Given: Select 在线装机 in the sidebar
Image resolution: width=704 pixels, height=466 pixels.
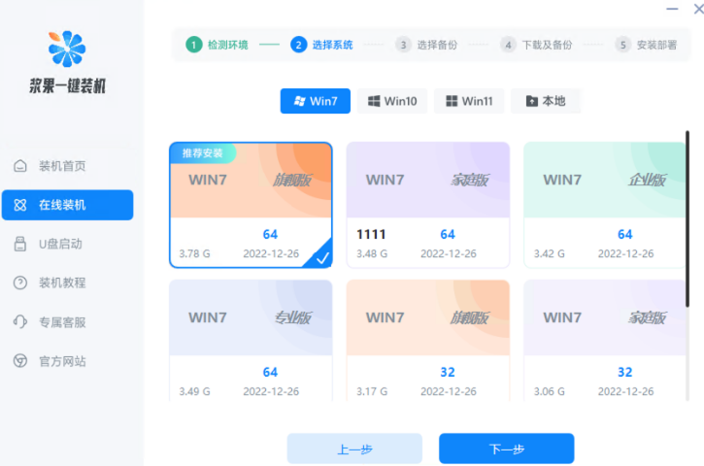Looking at the screenshot, I should coord(67,205).
